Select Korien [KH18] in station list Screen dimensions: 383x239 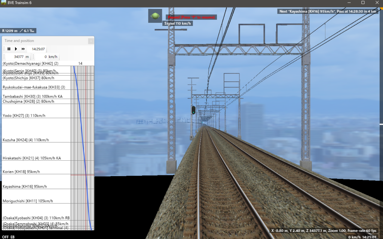click(21, 172)
